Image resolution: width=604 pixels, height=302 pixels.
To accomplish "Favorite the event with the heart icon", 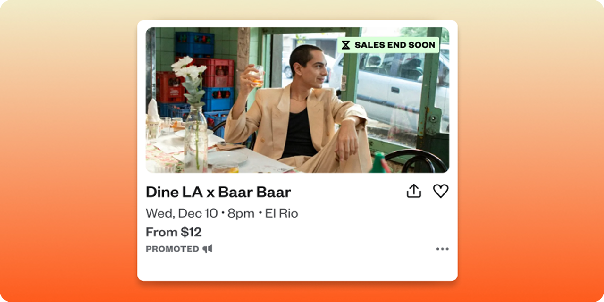I will coord(441,191).
